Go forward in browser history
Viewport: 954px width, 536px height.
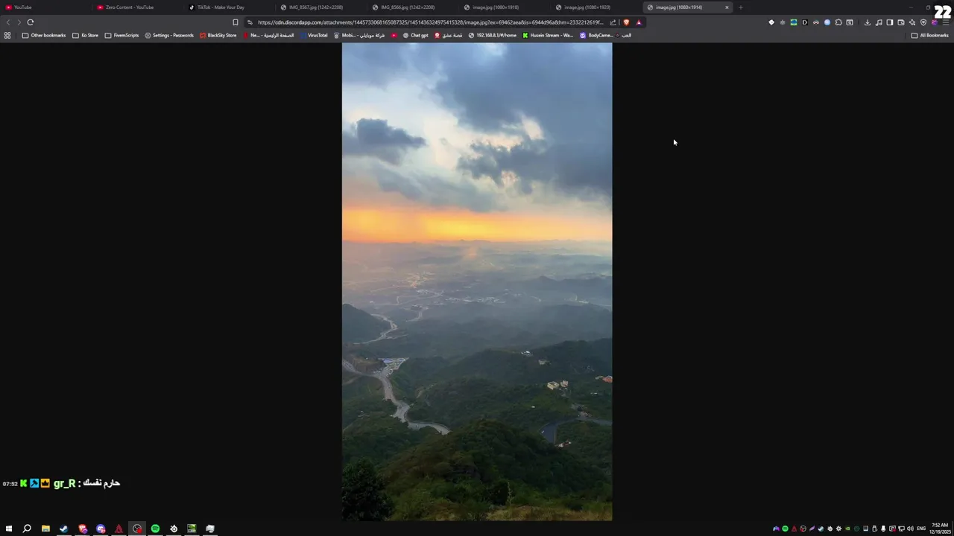click(19, 22)
